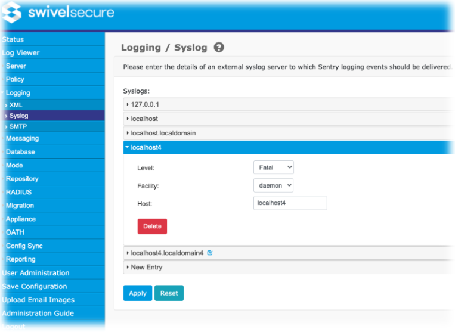Click the edit icon beside localhost4.localdomain4

(210, 253)
